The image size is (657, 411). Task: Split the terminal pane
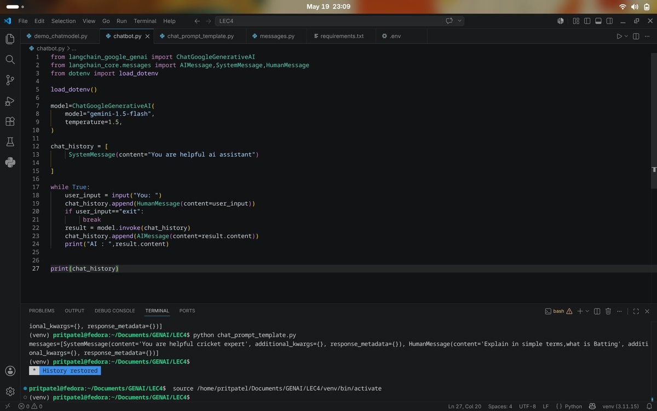(597, 311)
